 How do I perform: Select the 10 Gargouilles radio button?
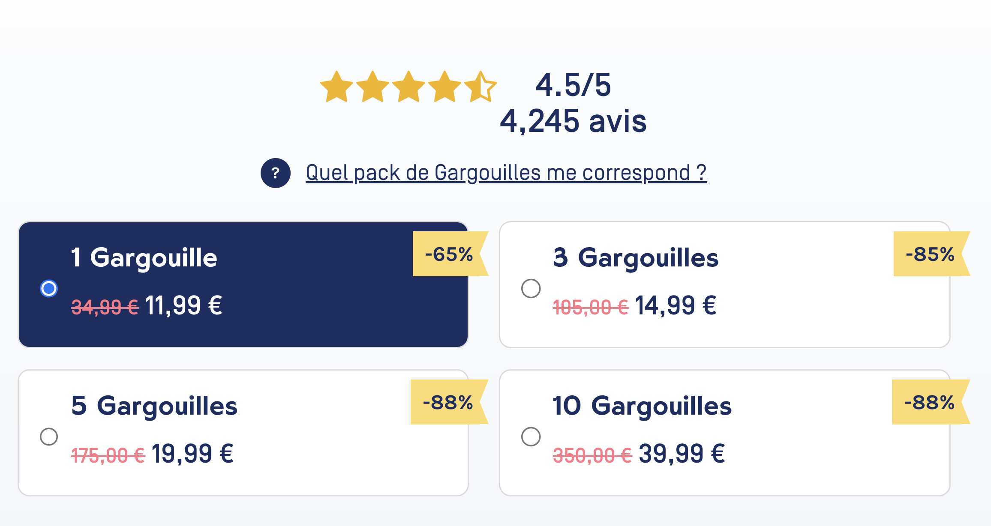click(x=531, y=436)
